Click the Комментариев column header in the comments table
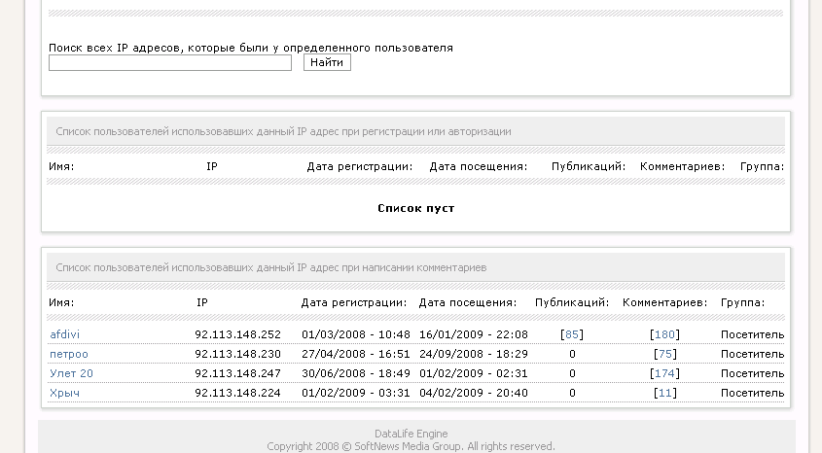 click(x=665, y=302)
